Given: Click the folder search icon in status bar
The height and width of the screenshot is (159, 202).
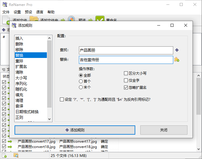Looking at the screenshot, I should pyautogui.click(x=16, y=155).
